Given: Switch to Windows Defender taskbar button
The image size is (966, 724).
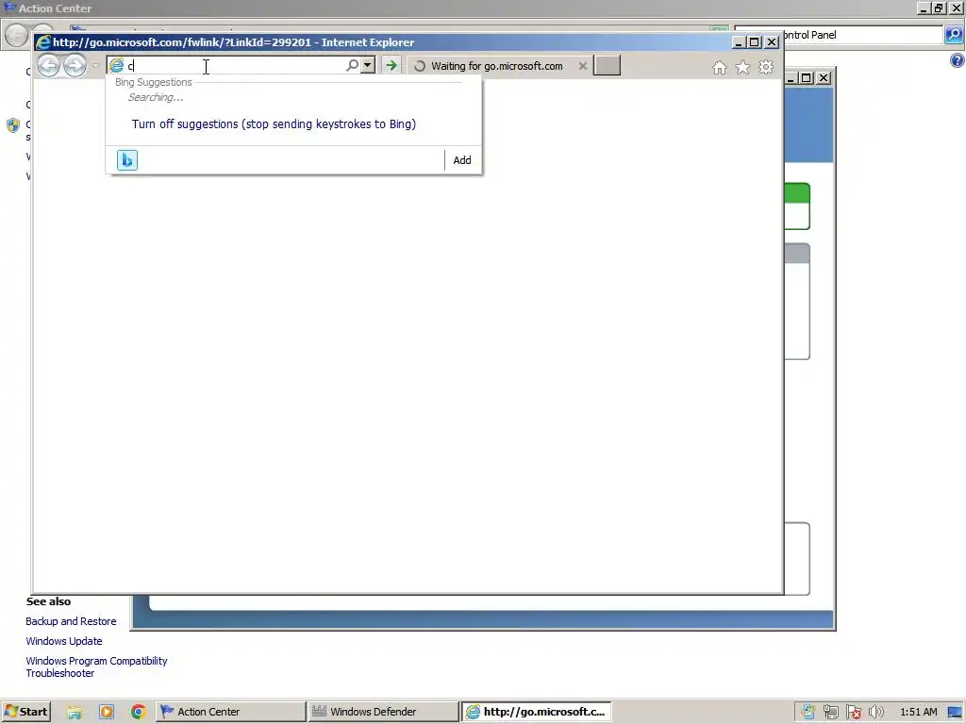Looking at the screenshot, I should tap(383, 712).
